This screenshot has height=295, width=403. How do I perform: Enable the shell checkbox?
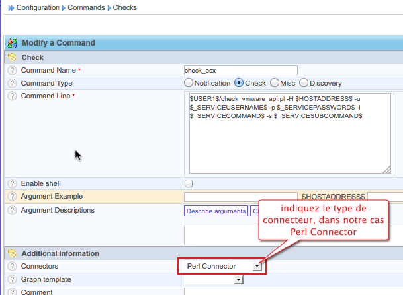tap(189, 183)
